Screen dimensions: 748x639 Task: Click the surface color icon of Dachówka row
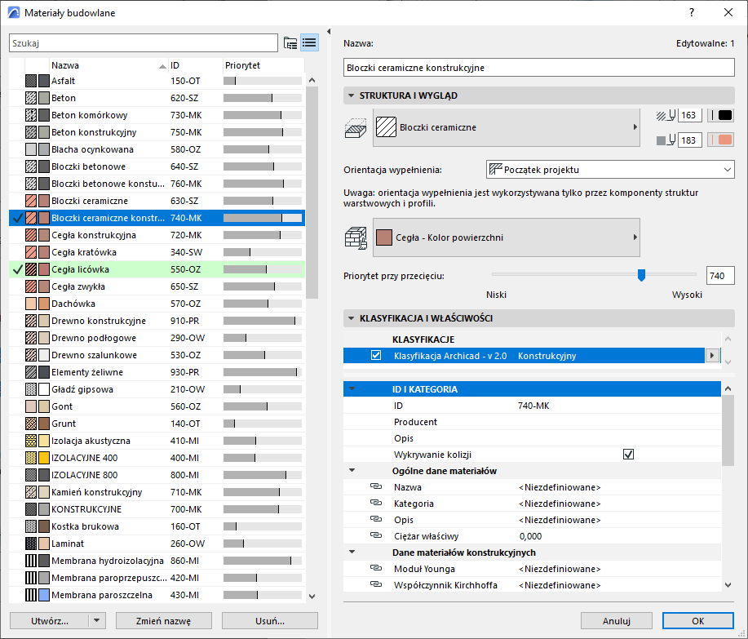pyautogui.click(x=44, y=304)
